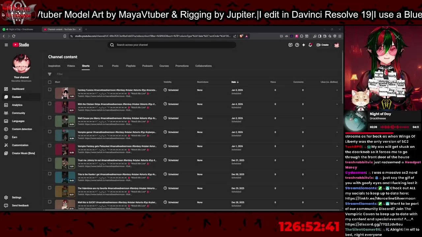Switch to the Videos tab
Screen dimensions: 422x237
(x=71, y=66)
